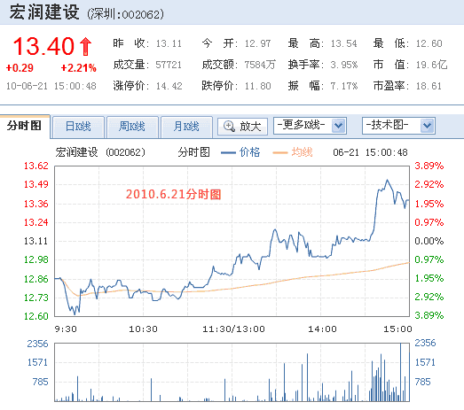Click the 14:00 time axis marker

click(322, 329)
